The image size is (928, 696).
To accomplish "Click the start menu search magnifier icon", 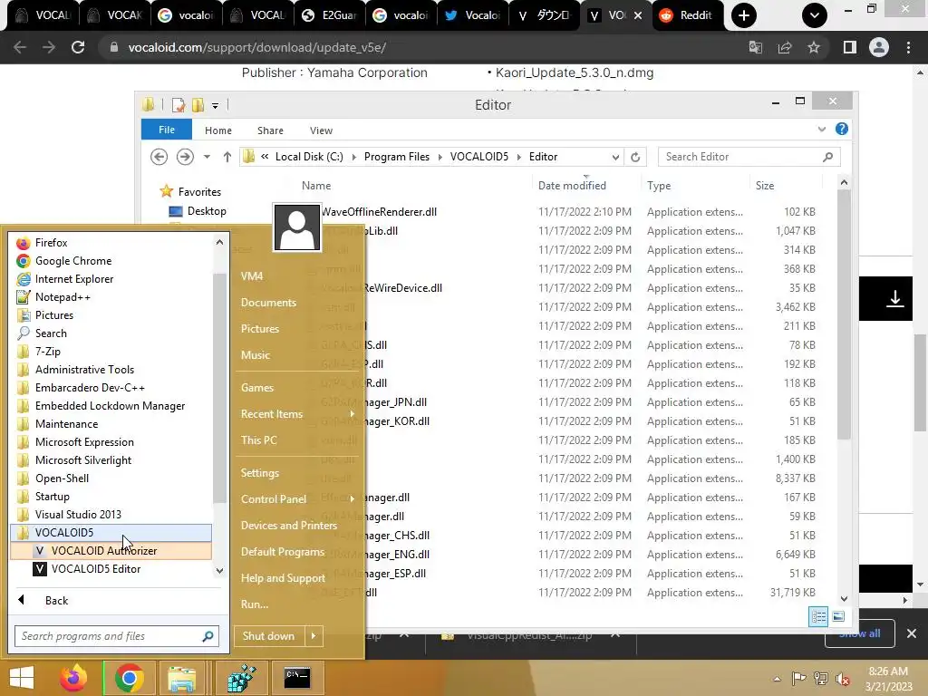I will (208, 636).
